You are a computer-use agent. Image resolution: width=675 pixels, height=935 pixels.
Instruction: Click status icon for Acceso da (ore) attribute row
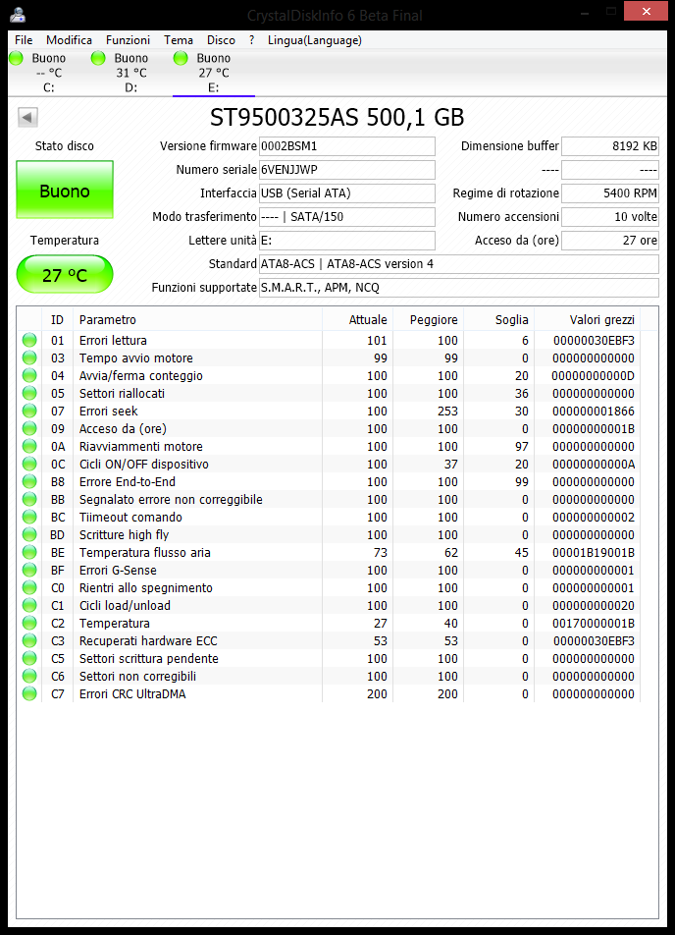click(x=29, y=428)
